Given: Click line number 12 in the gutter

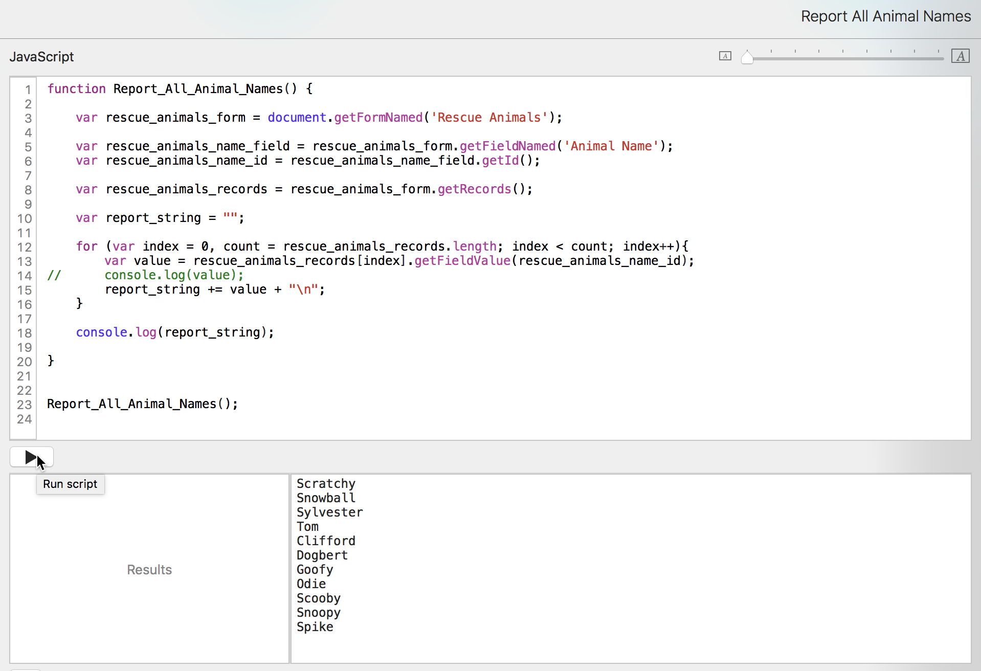Looking at the screenshot, I should (x=24, y=248).
